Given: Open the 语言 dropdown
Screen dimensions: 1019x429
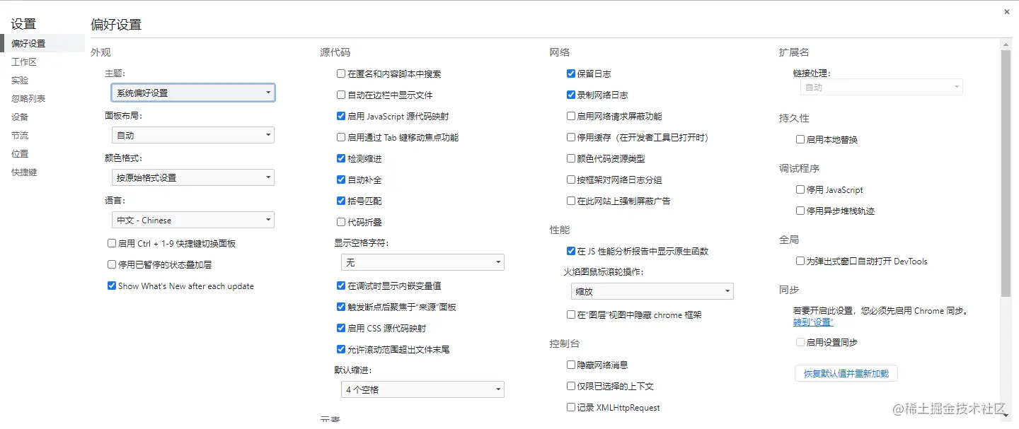Looking at the screenshot, I should pos(192,219).
